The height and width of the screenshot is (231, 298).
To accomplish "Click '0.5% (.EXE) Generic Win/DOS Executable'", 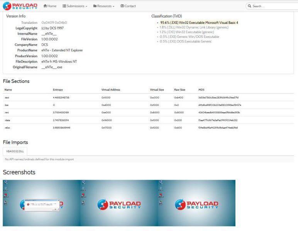I will (189, 37).
